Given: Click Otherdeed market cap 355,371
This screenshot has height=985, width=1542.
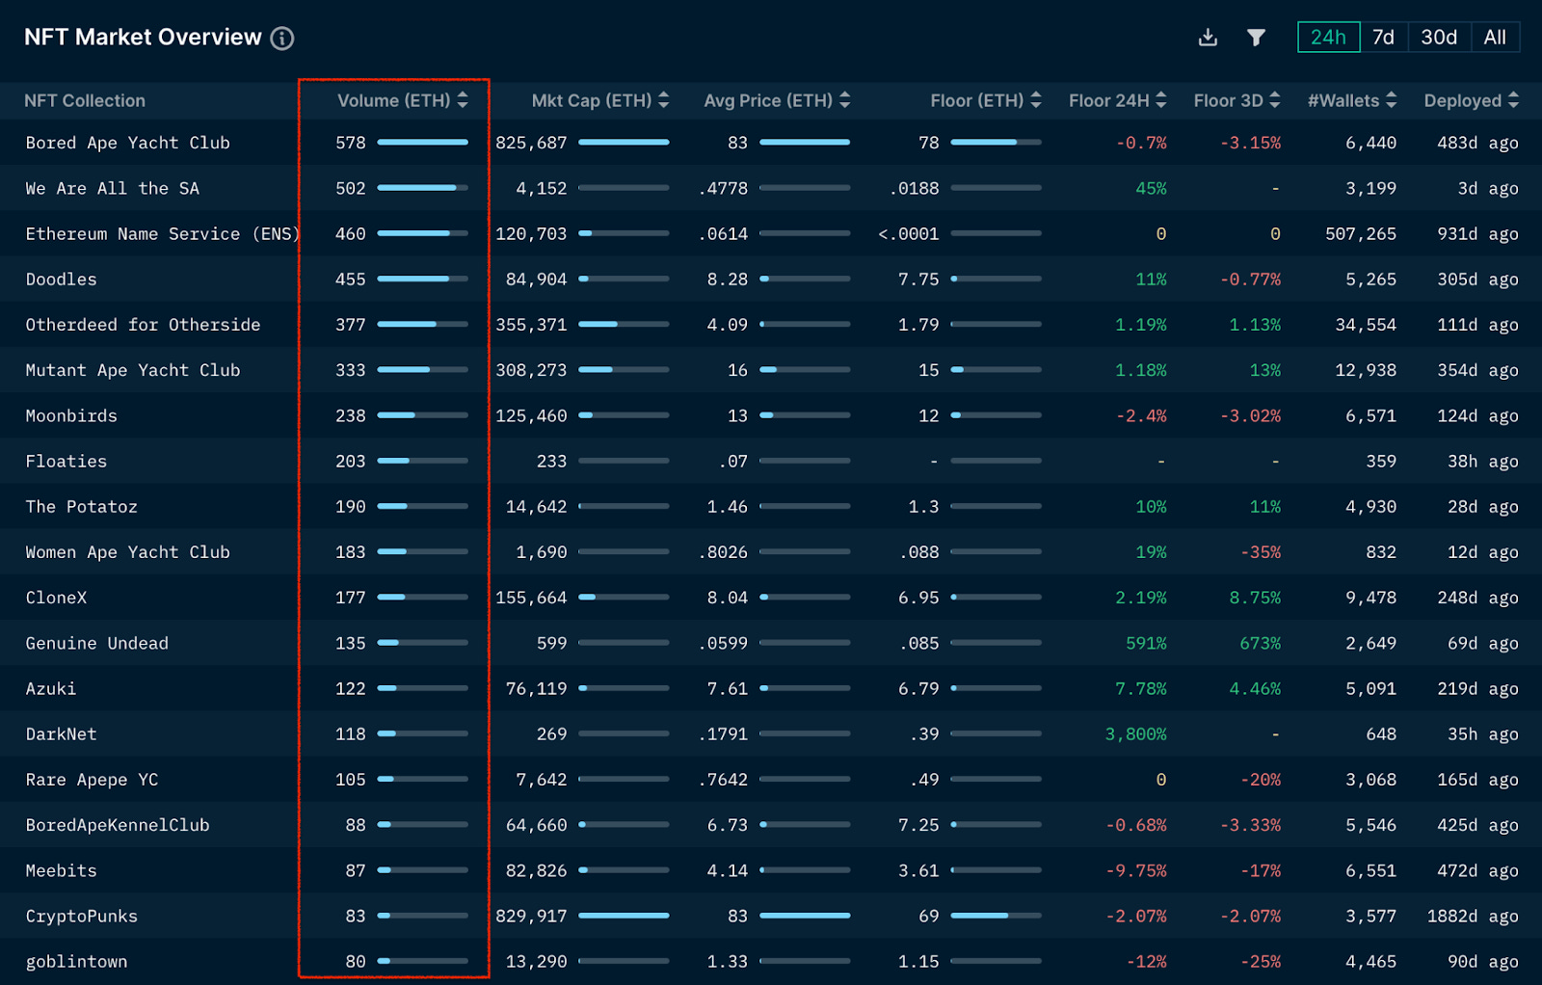Looking at the screenshot, I should (x=531, y=325).
